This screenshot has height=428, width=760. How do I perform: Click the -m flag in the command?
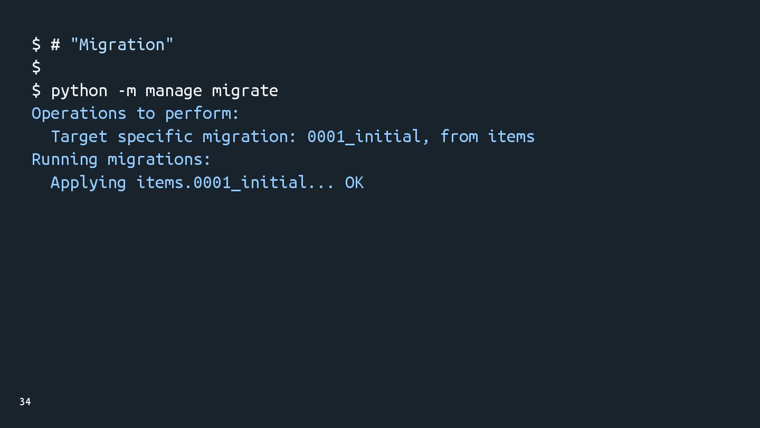(127, 90)
